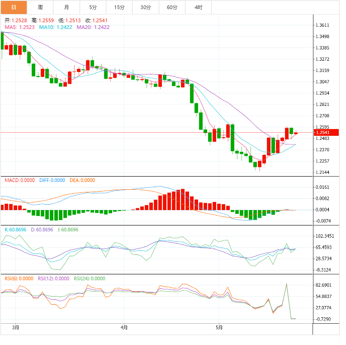The width and height of the screenshot is (346, 345).
Task: Click the 3月 time axis marker
Action: point(15,327)
